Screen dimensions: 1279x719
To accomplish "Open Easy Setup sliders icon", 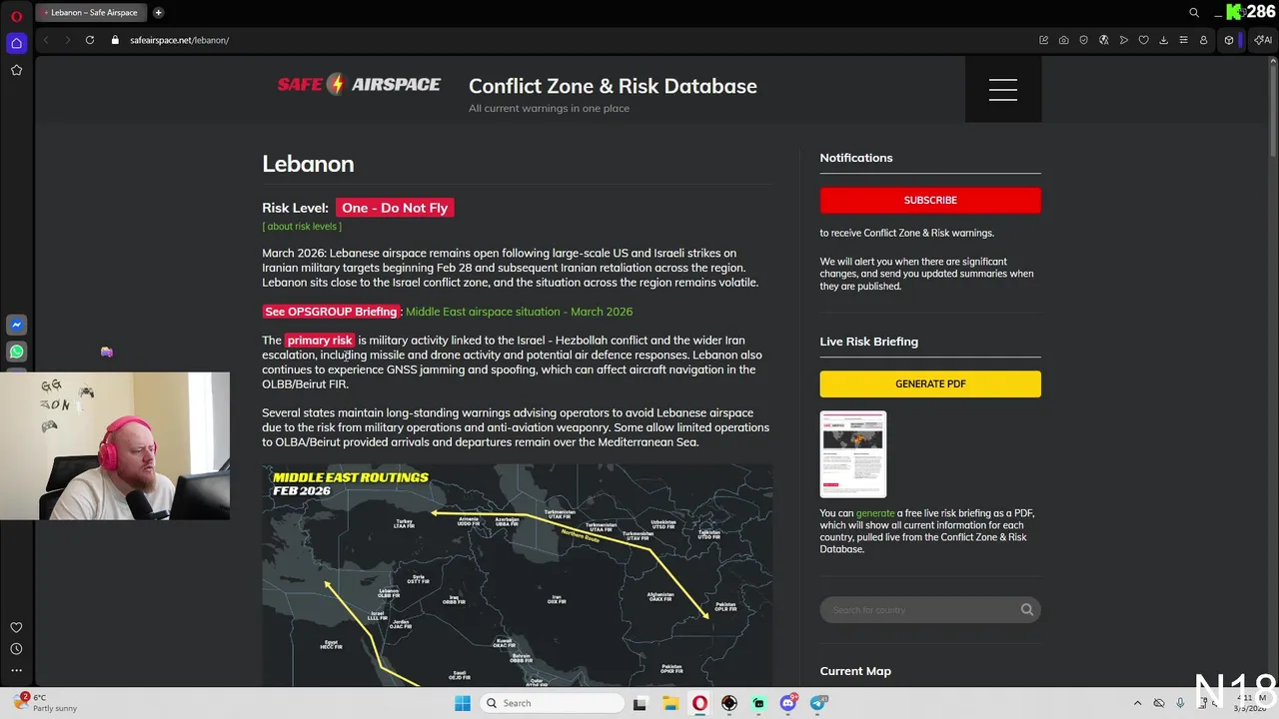I will click(x=1184, y=40).
